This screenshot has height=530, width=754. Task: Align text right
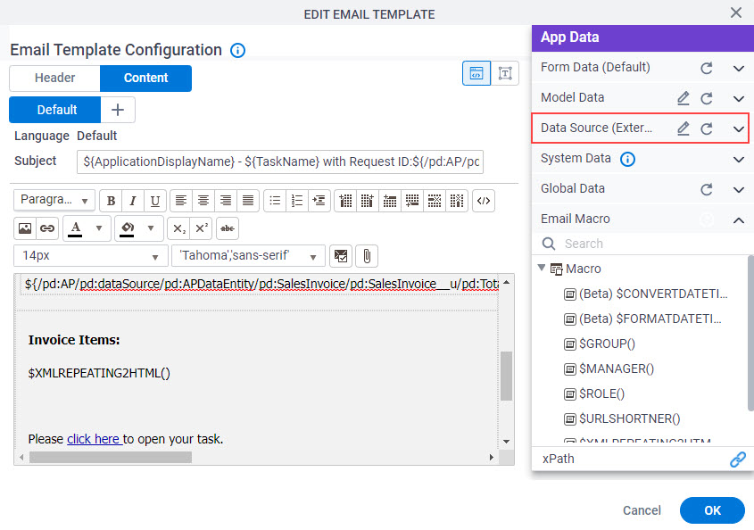click(226, 201)
